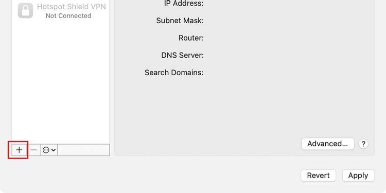Apply the network changes

click(x=358, y=176)
